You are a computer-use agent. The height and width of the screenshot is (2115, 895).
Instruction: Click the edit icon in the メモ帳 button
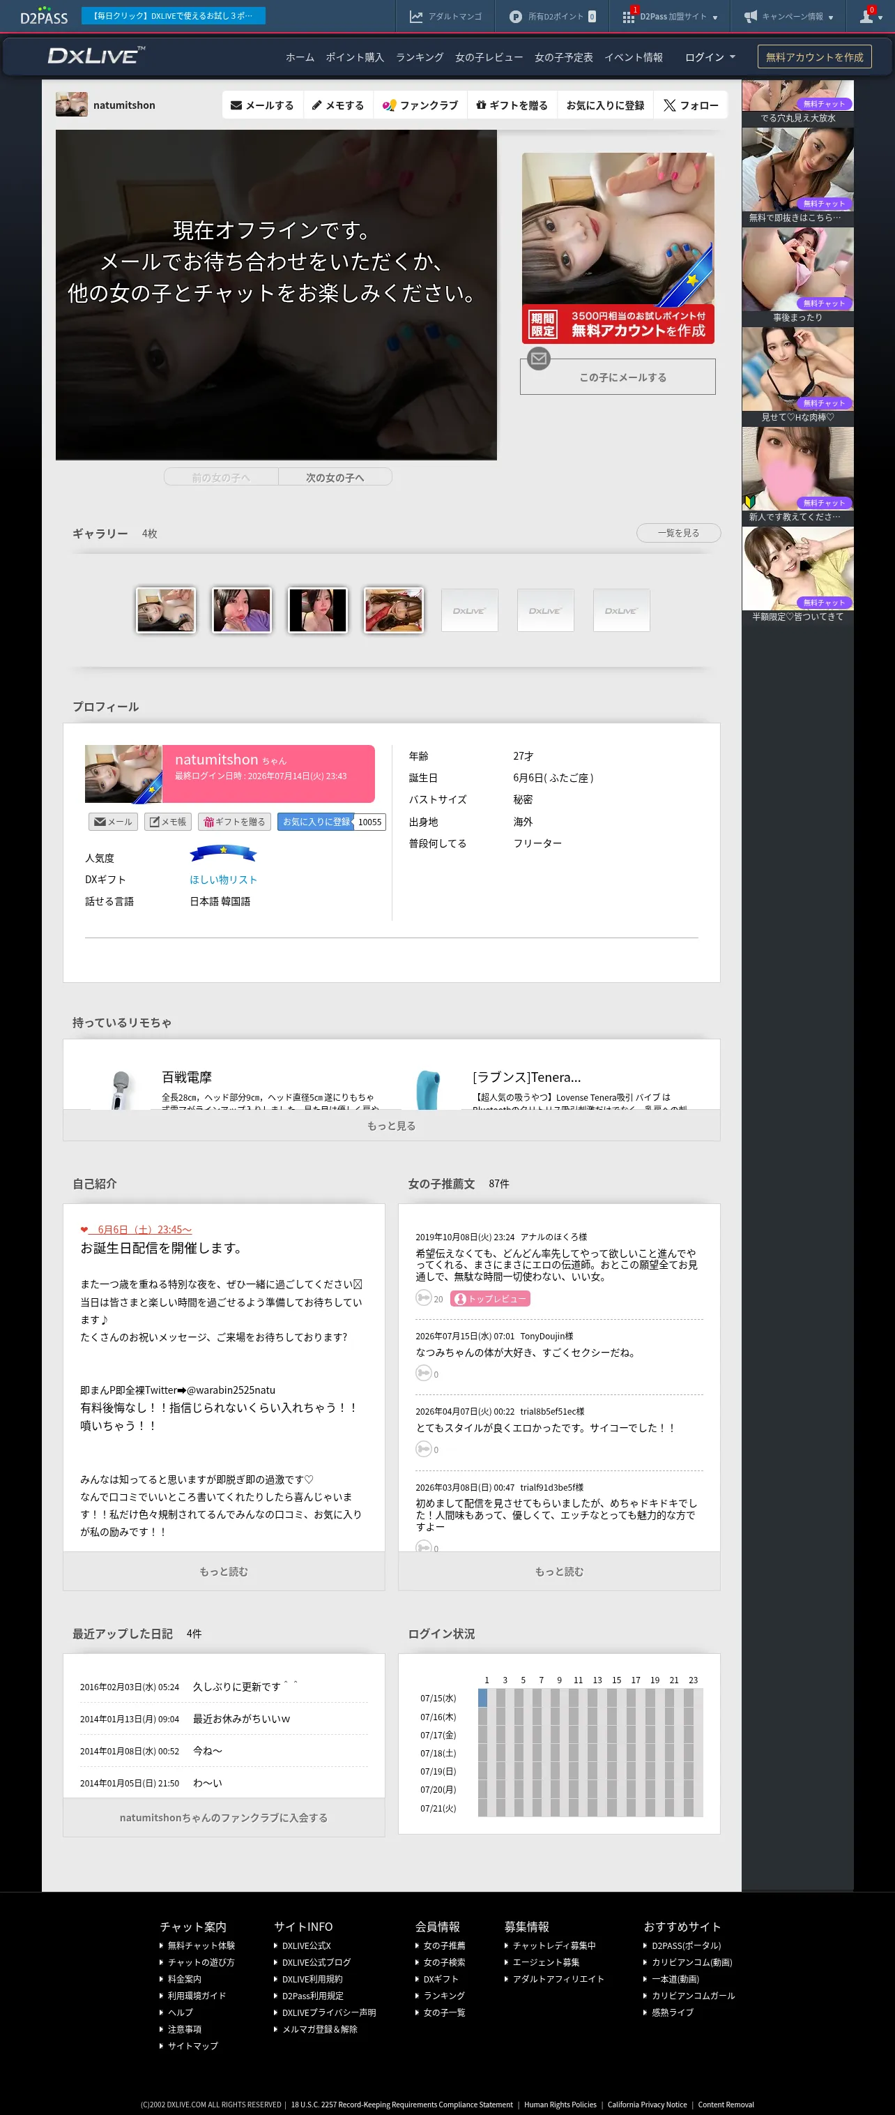click(x=154, y=822)
